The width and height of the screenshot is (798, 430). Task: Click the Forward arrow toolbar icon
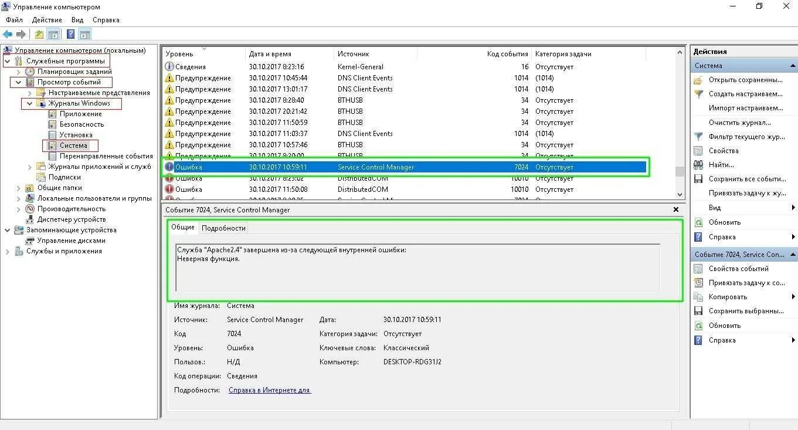[x=21, y=34]
